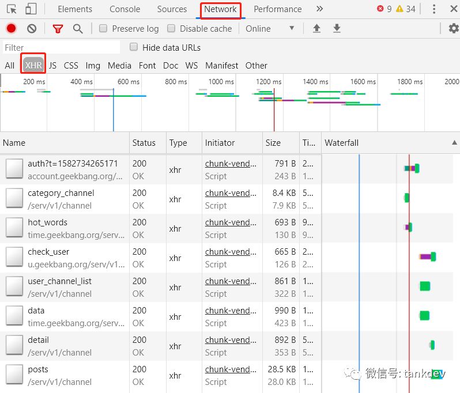Filter requests by Doc
Viewport: 460px width, 393px height.
pyautogui.click(x=171, y=65)
